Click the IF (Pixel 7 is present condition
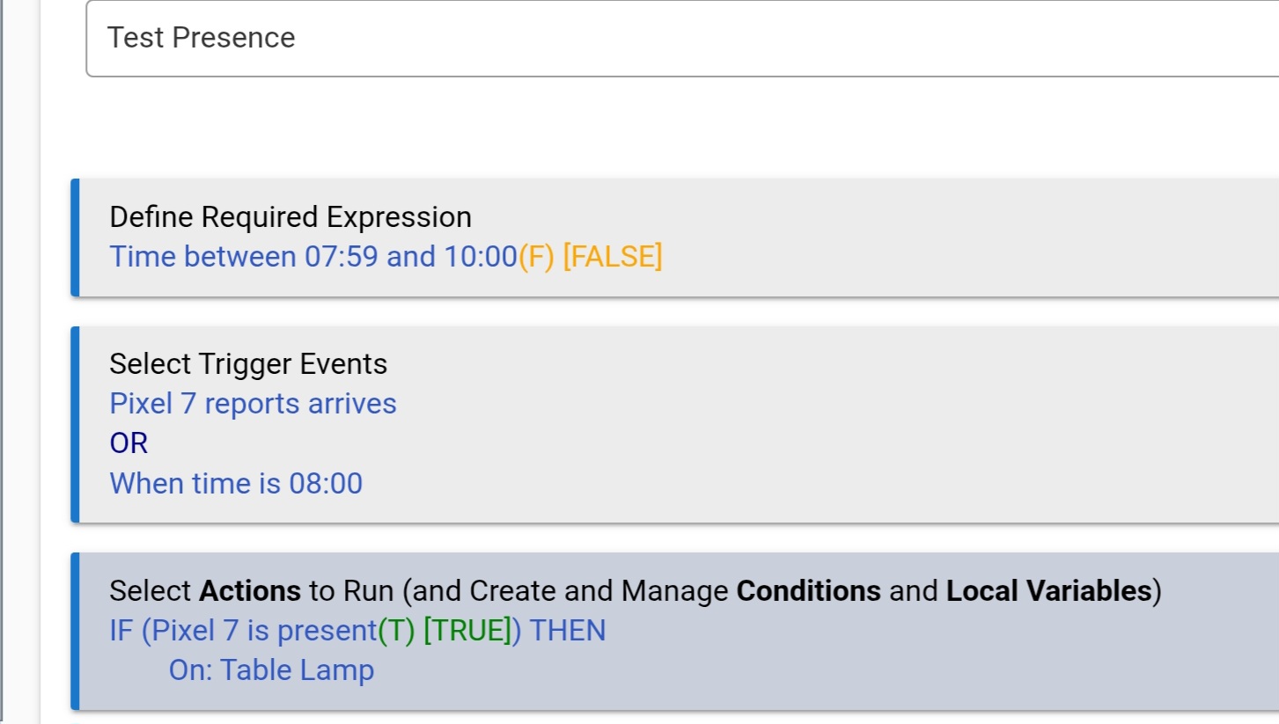This screenshot has width=1279, height=724. point(243,631)
